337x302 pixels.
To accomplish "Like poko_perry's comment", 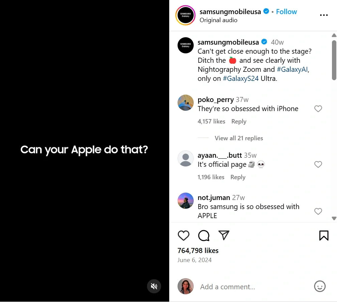I will 318,109.
